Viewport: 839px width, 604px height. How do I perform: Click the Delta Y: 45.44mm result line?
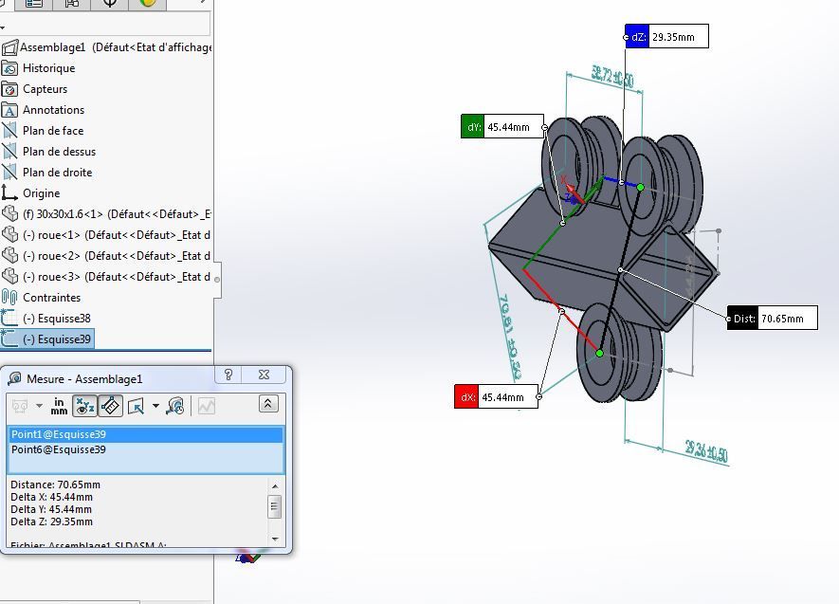(51, 509)
